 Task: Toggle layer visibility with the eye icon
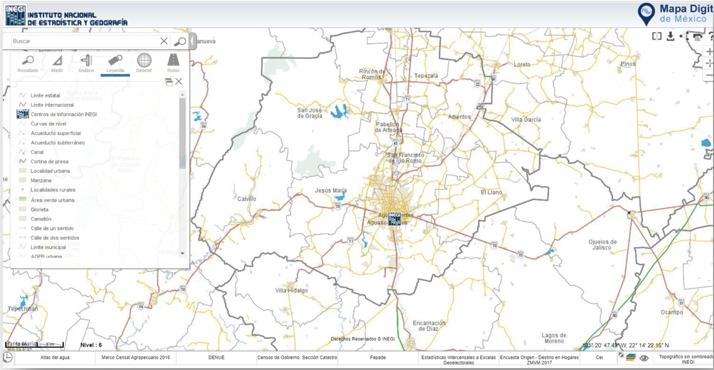tap(644, 358)
